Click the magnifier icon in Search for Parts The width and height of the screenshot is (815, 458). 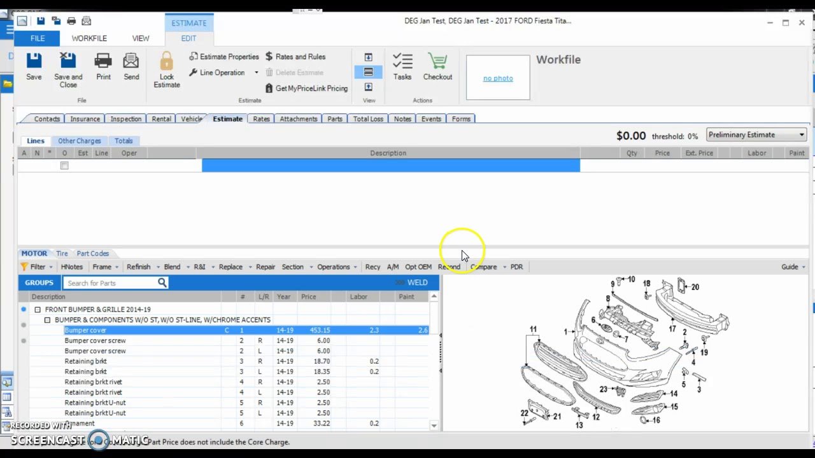point(162,282)
